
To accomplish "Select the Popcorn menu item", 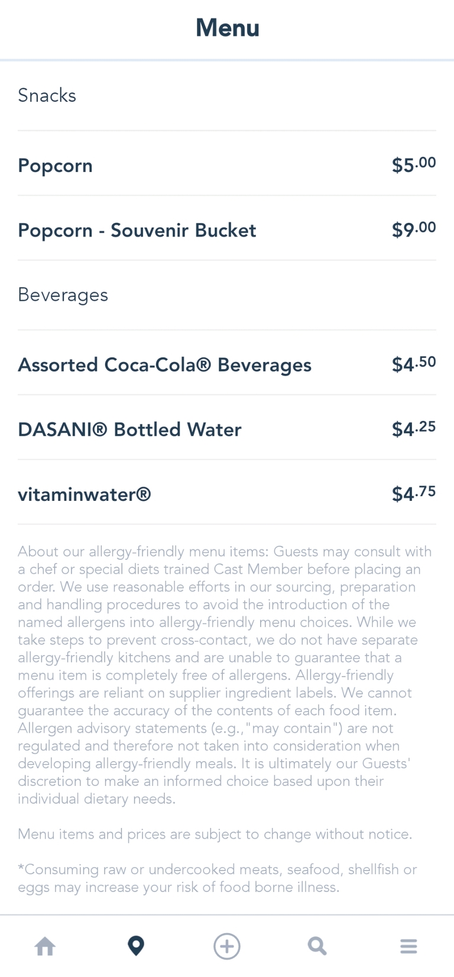I will [56, 166].
